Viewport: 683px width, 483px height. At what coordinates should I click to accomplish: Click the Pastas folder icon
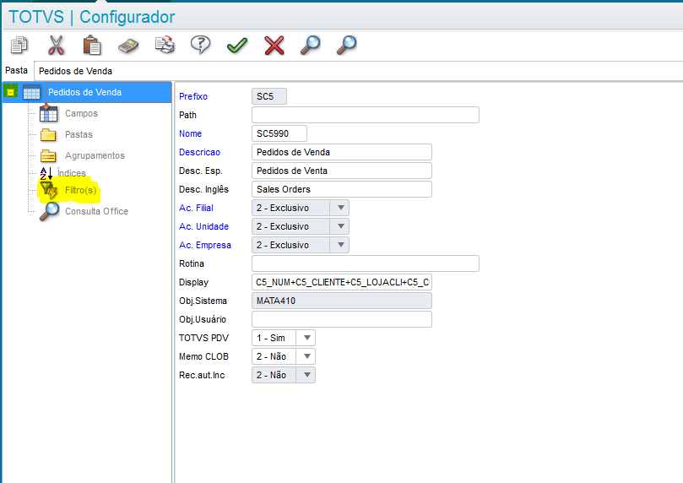48,134
